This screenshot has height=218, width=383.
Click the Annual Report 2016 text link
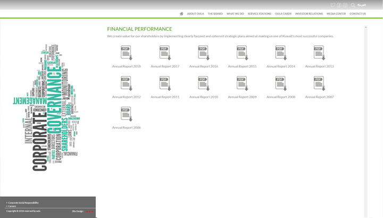coord(204,66)
